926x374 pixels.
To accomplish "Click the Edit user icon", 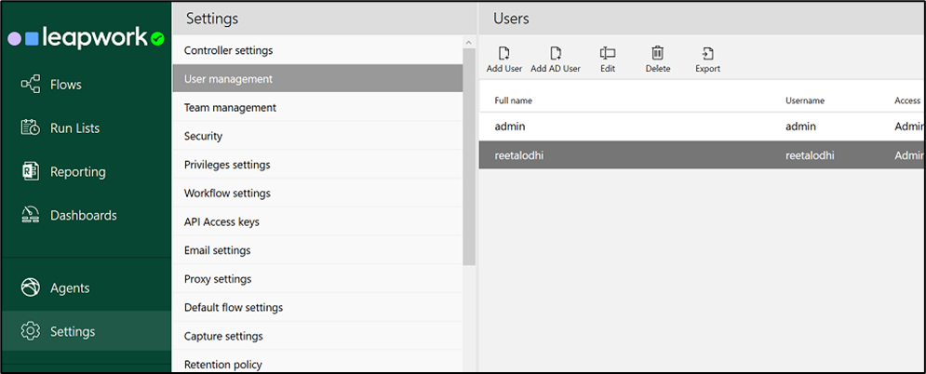I will click(608, 54).
